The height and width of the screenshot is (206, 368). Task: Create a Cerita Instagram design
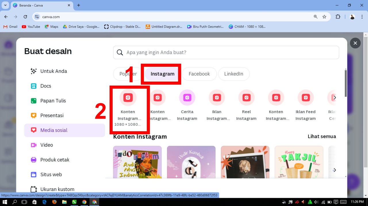pyautogui.click(x=187, y=105)
